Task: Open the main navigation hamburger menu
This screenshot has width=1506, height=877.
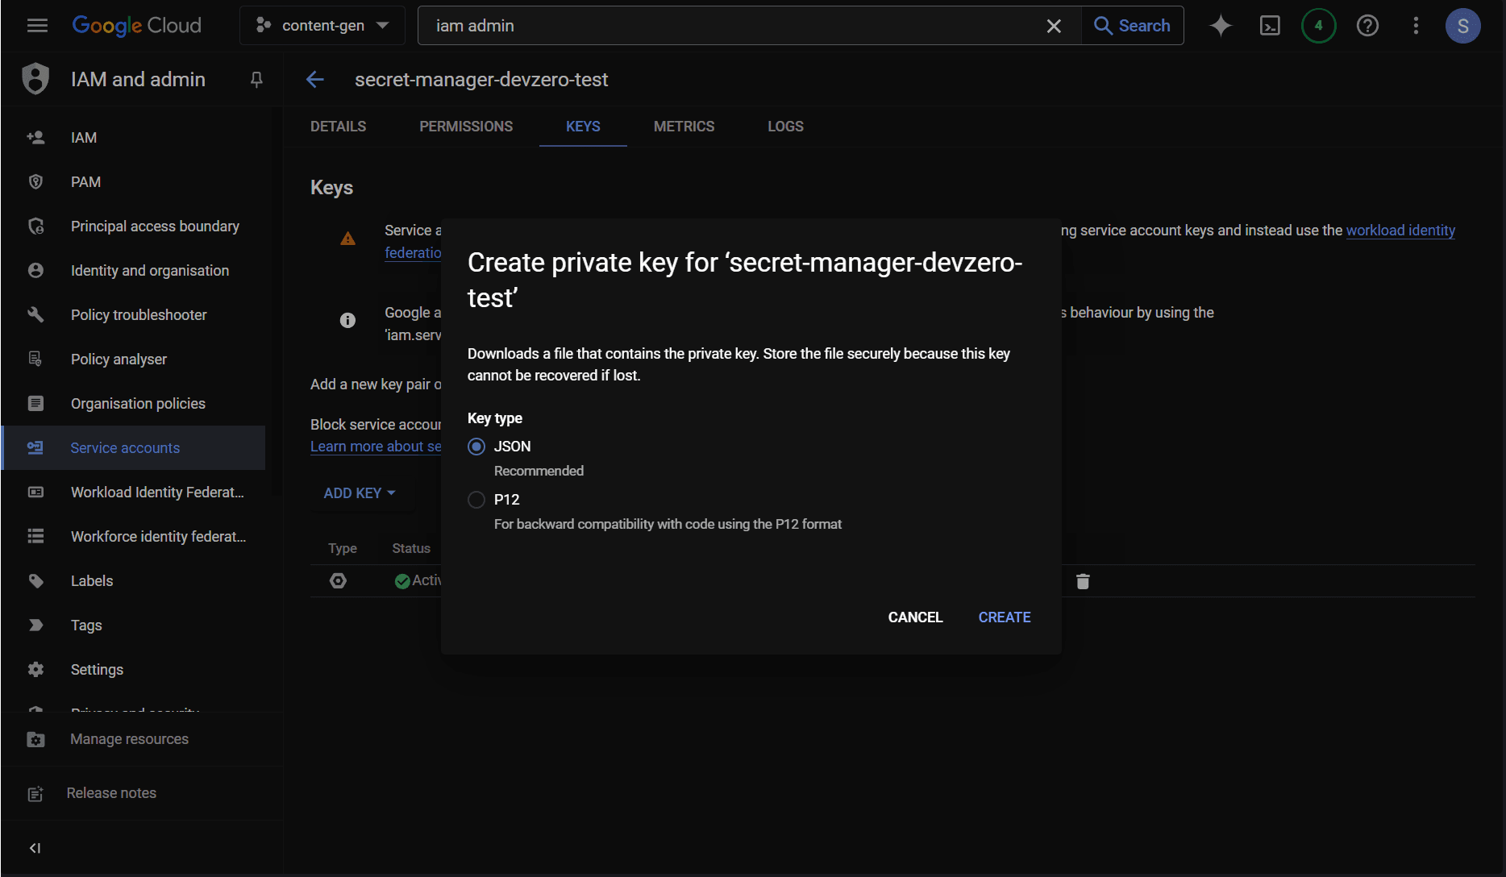Action: tap(37, 26)
